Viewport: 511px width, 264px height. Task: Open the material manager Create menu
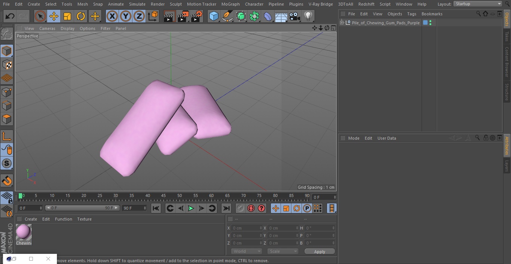coord(31,219)
